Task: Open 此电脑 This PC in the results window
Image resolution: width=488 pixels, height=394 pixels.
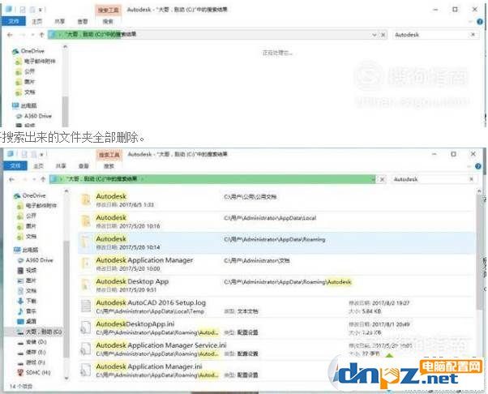Action: [x=26, y=250]
